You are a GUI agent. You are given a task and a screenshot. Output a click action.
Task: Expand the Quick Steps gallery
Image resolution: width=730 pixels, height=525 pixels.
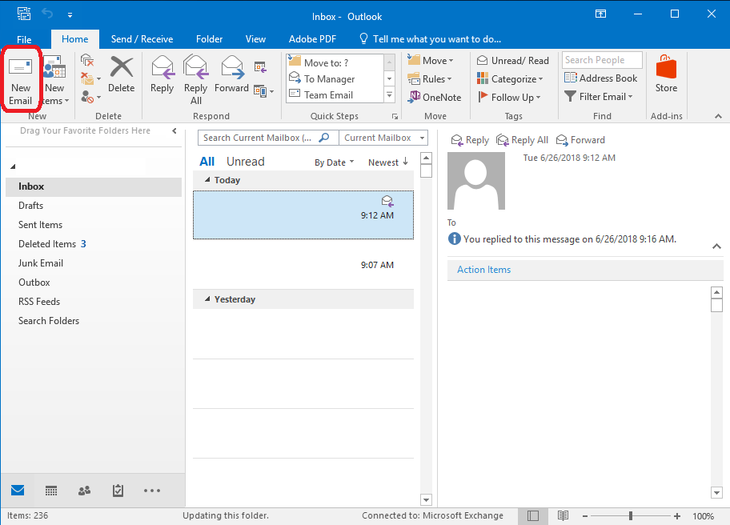pyautogui.click(x=390, y=95)
